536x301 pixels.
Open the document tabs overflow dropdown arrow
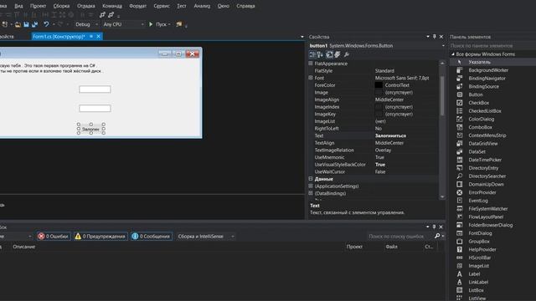tap(301, 37)
